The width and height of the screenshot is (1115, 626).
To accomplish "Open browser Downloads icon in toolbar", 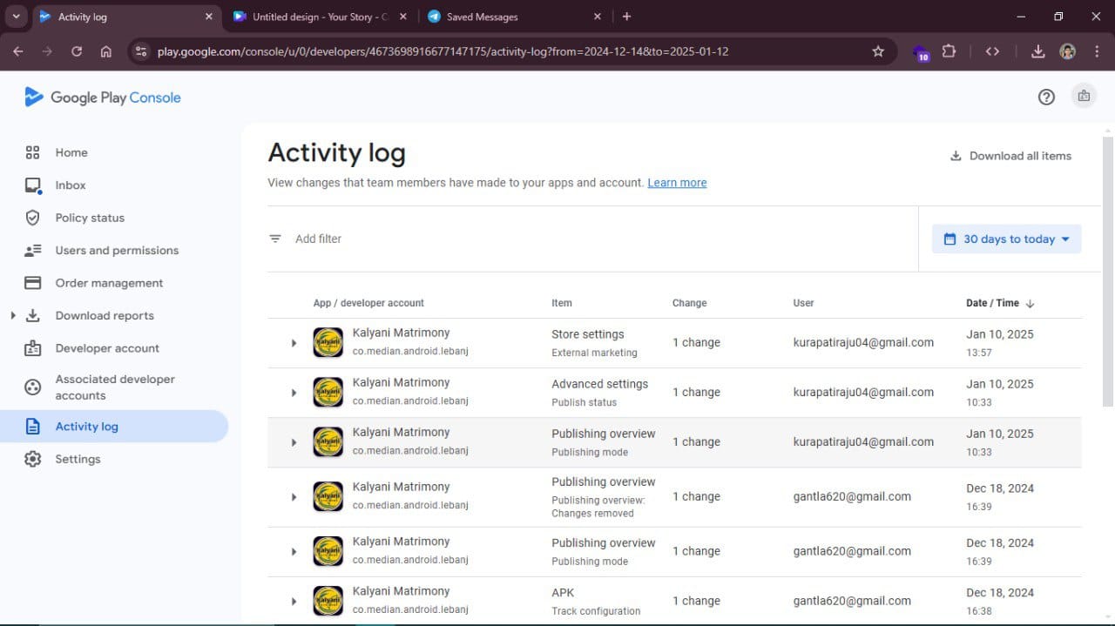I will [x=1037, y=51].
